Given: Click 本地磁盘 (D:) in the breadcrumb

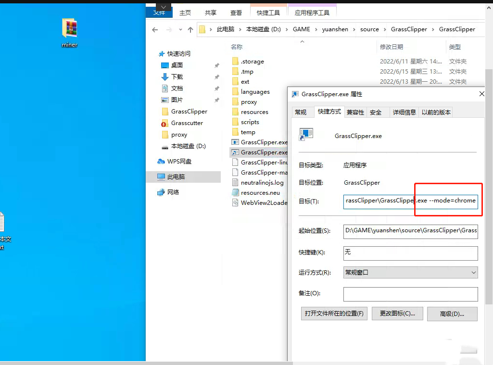Looking at the screenshot, I should (263, 29).
